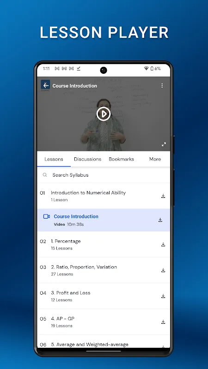Enter fullscreen using the expand icon
Image resolution: width=208 pixels, height=369 pixels.
tap(164, 144)
